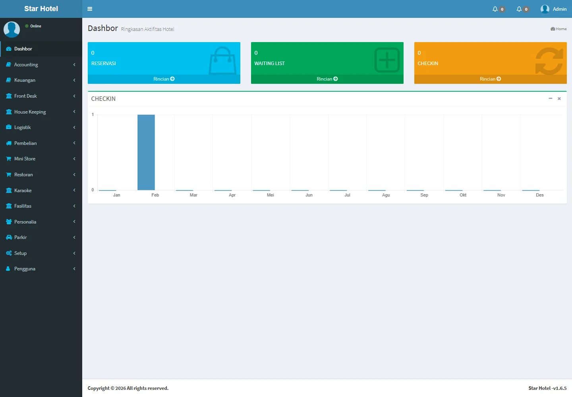Image resolution: width=572 pixels, height=397 pixels.
Task: Open the second notification bell
Action: pos(519,9)
